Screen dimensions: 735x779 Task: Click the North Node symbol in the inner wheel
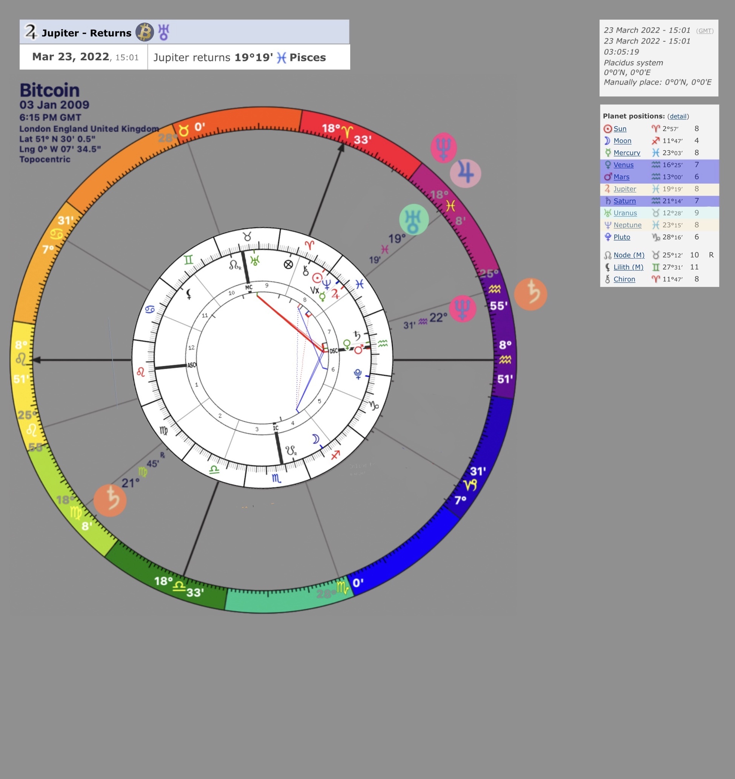(x=235, y=265)
